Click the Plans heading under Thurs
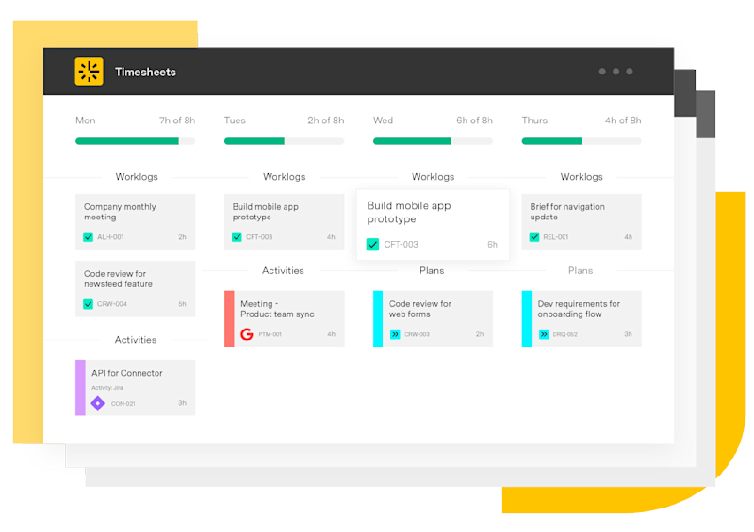 (581, 270)
